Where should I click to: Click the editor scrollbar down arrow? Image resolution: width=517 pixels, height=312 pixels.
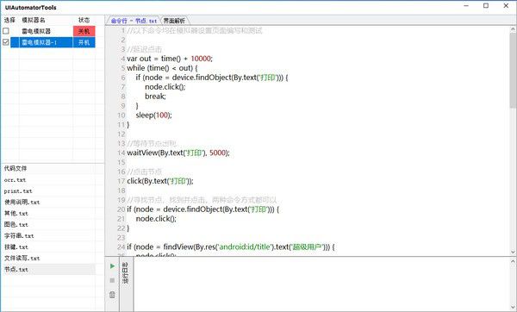pyautogui.click(x=513, y=252)
